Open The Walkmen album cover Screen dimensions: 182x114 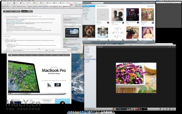pyautogui.click(x=118, y=32)
